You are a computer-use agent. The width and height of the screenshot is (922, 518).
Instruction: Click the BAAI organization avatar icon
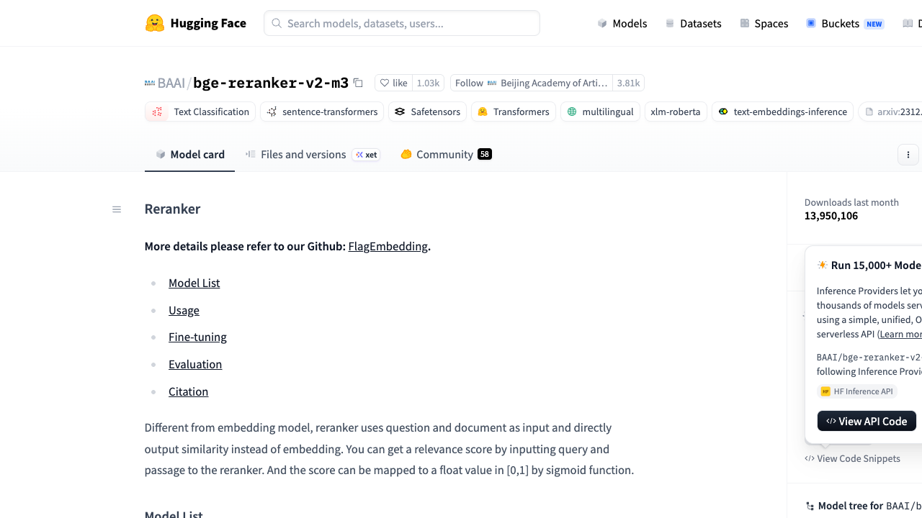pos(150,83)
